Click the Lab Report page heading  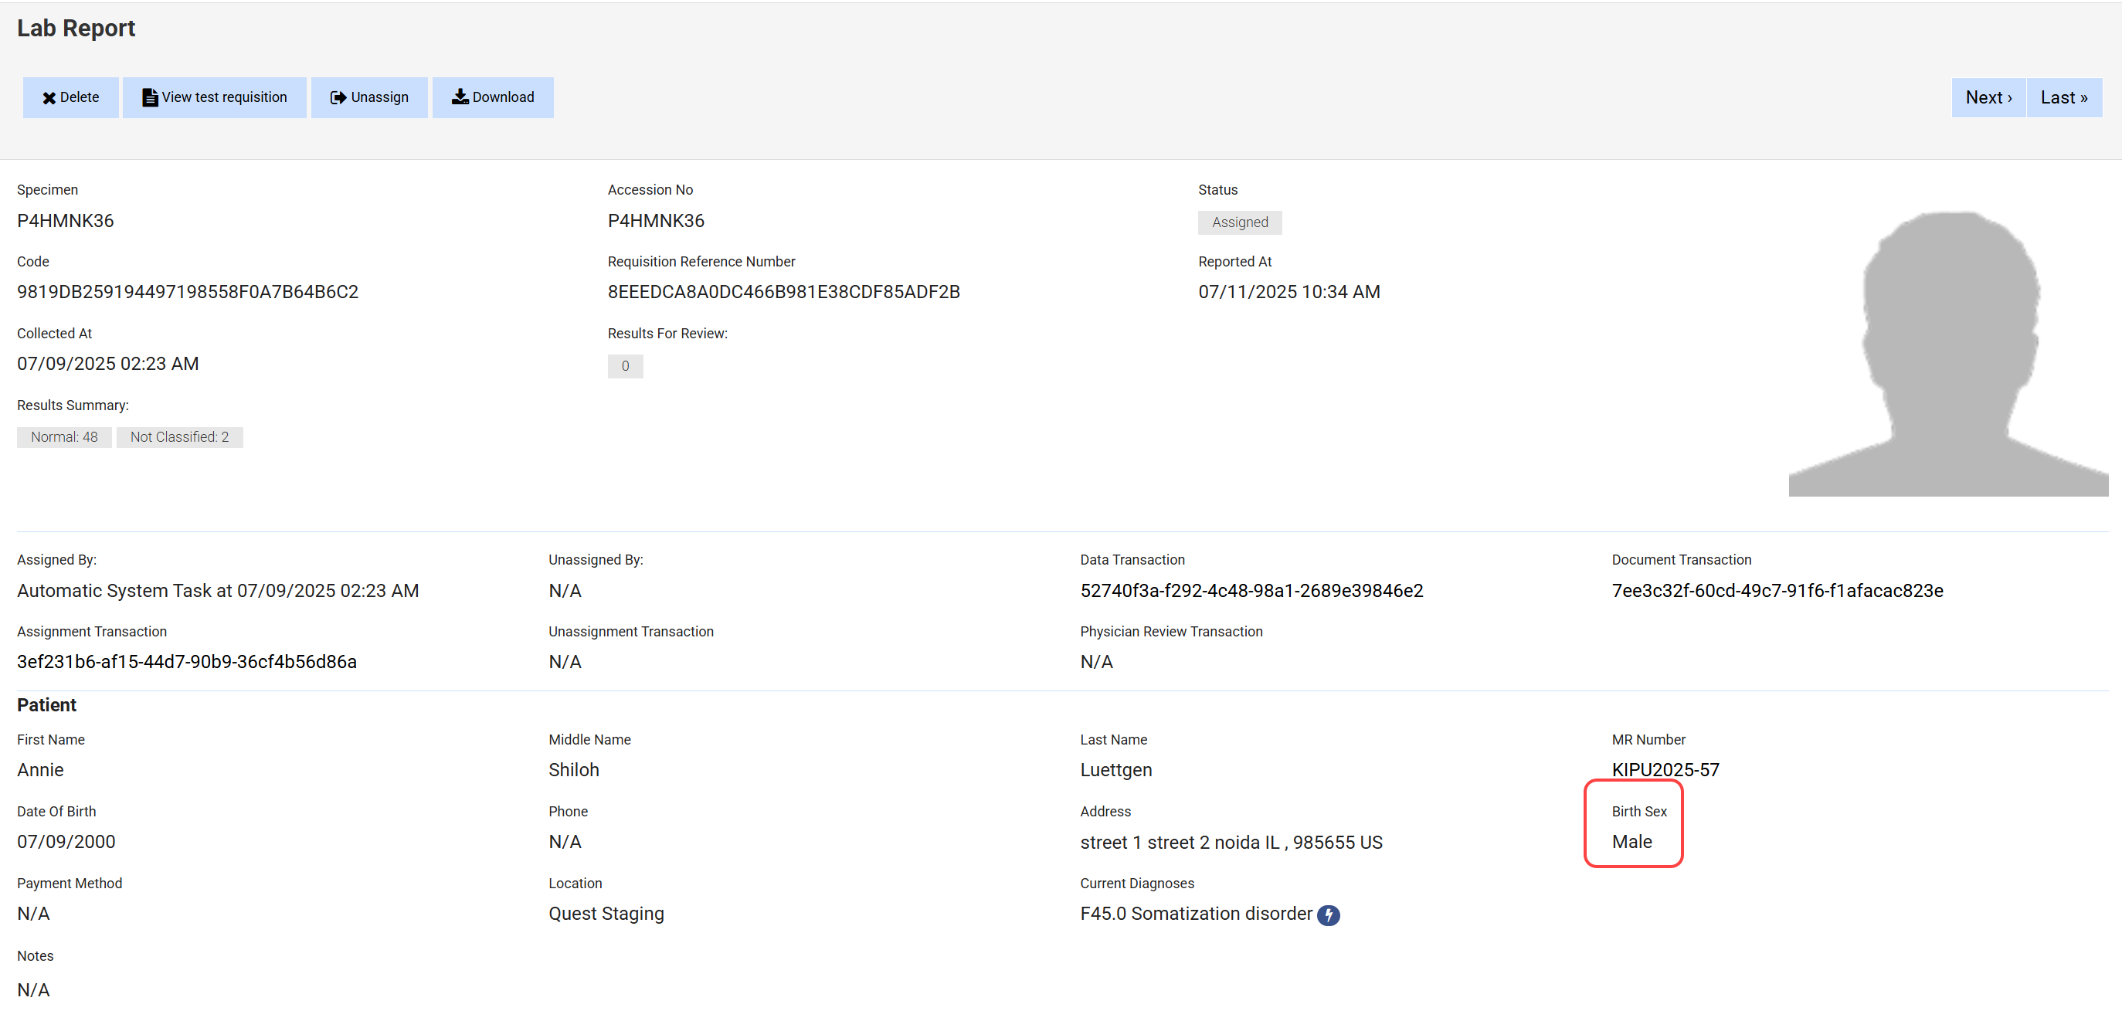[x=76, y=28]
